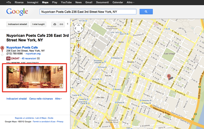Click the Spring St subway station icon
This screenshot has width=204, height=129.
pos(101,79)
